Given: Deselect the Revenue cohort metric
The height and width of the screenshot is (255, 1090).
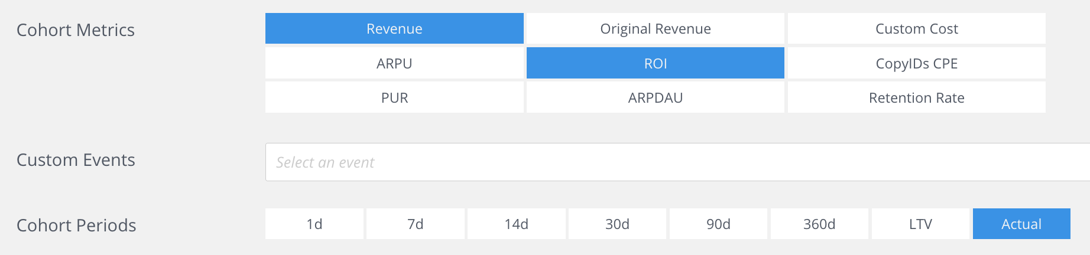Looking at the screenshot, I should (394, 29).
